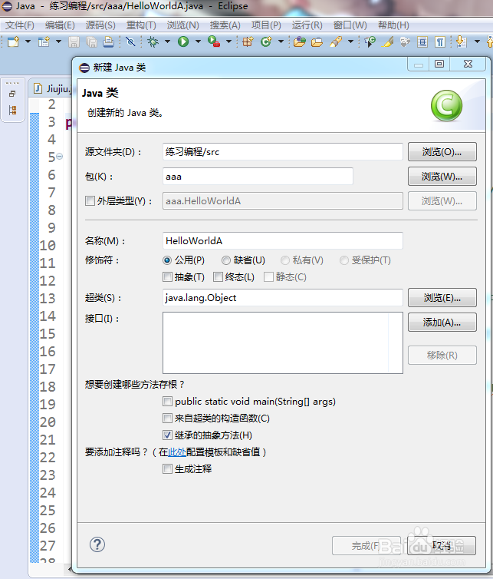The width and height of the screenshot is (493, 579).
Task: Enable public static void main stub checkbox
Action: [167, 401]
